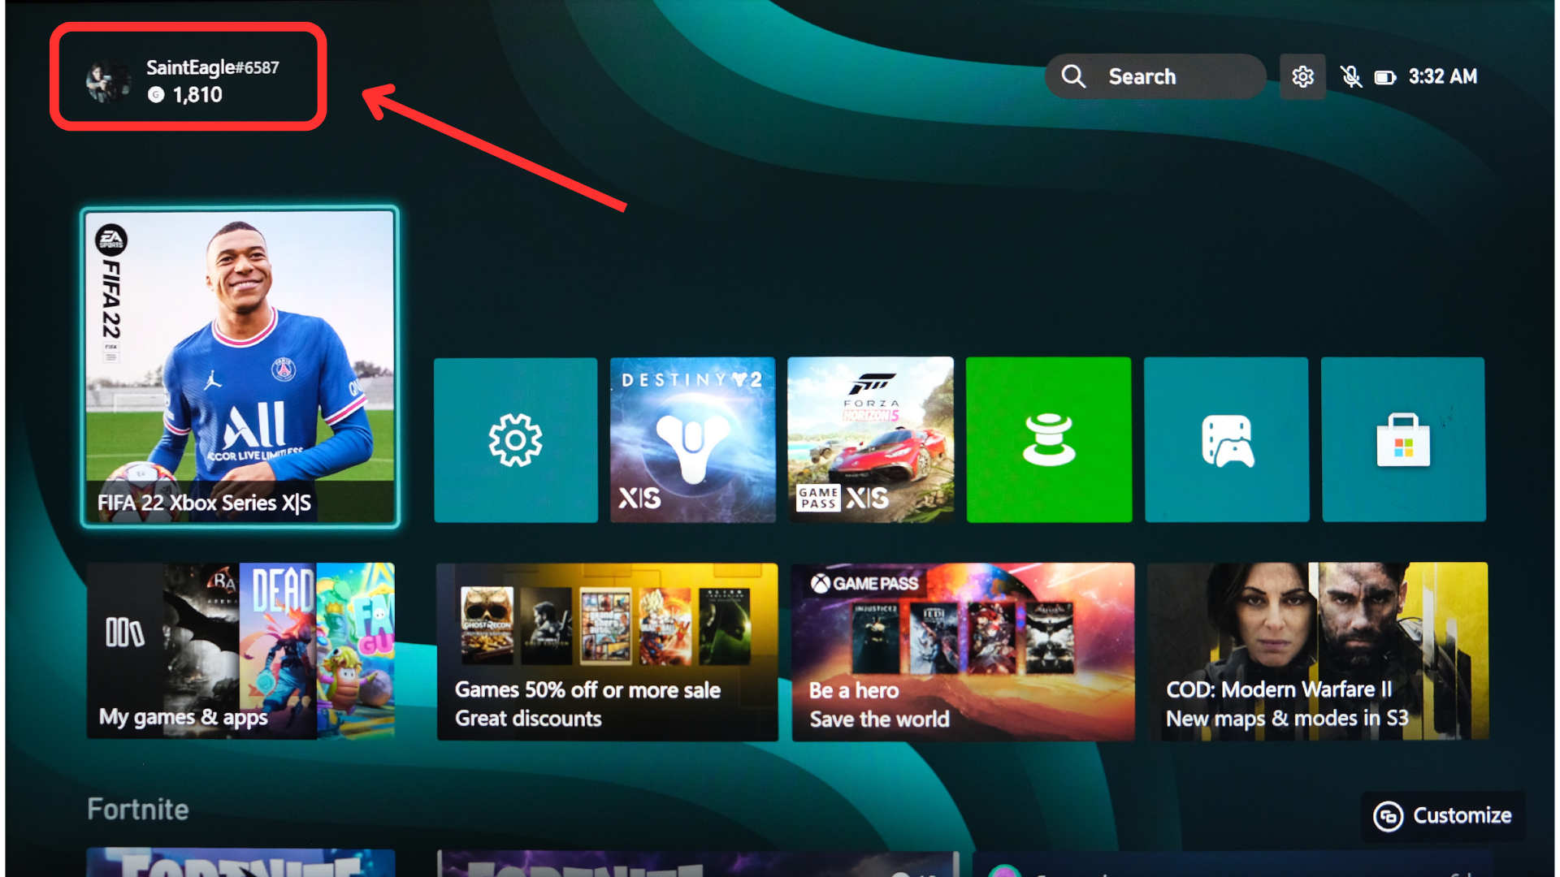Select the Fortnite section heading
This screenshot has height=877, width=1560.
pyautogui.click(x=138, y=809)
